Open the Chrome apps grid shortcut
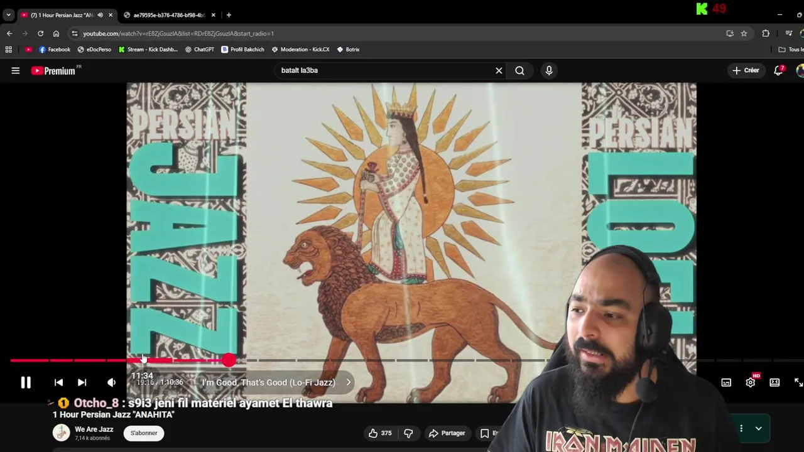Viewport: 804px width, 452px height. (9, 50)
